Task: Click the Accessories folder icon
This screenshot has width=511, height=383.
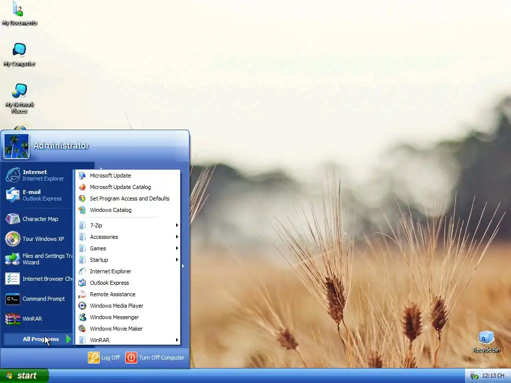Action: click(x=82, y=237)
